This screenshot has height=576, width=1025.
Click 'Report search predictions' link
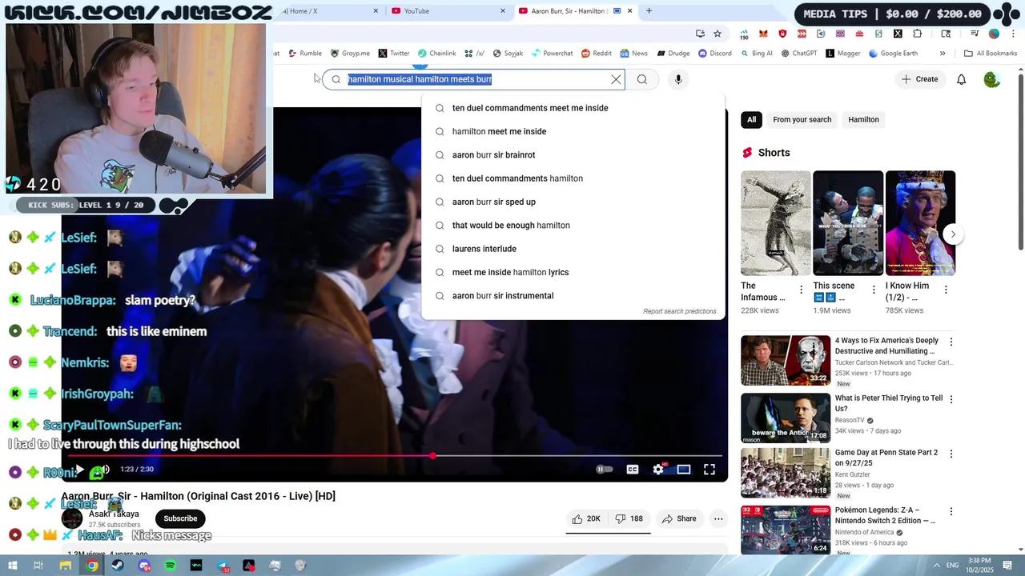680,311
